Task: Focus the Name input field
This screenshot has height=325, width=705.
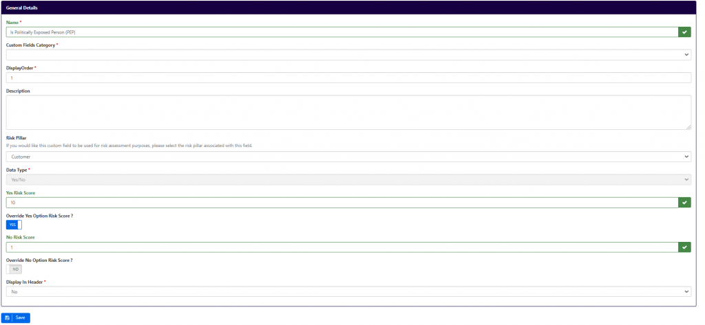Action: pos(342,32)
